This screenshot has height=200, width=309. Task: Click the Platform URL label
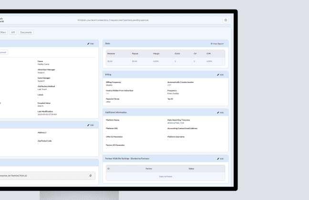coord(112,129)
